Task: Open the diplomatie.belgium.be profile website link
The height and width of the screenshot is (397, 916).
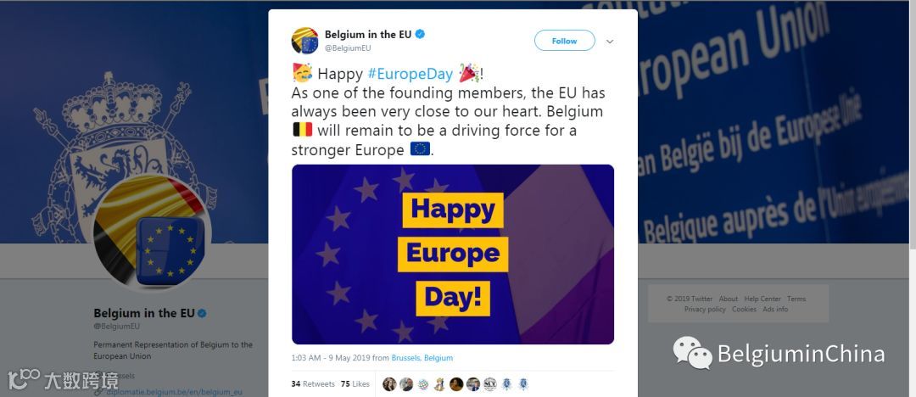Action: pyautogui.click(x=174, y=392)
